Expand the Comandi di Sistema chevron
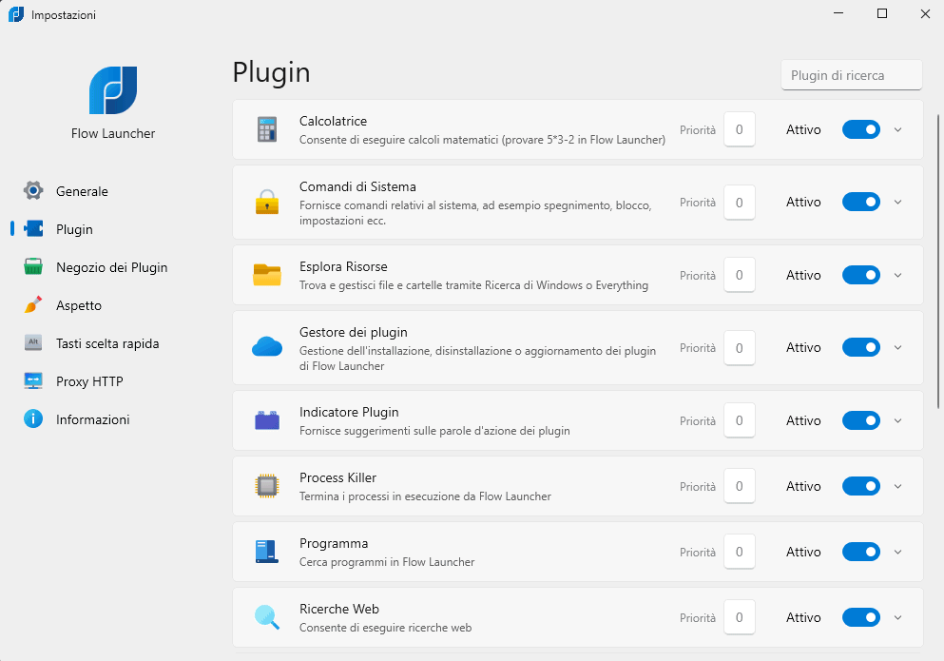944x661 pixels. point(897,202)
